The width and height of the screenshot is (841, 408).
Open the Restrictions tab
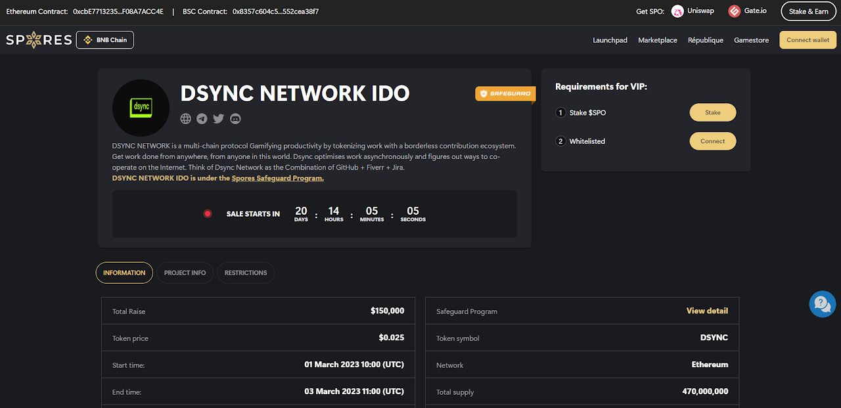pos(246,273)
